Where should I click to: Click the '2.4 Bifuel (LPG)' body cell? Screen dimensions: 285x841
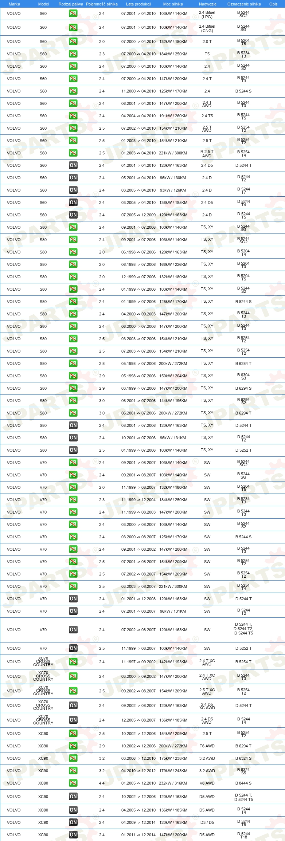click(x=207, y=15)
